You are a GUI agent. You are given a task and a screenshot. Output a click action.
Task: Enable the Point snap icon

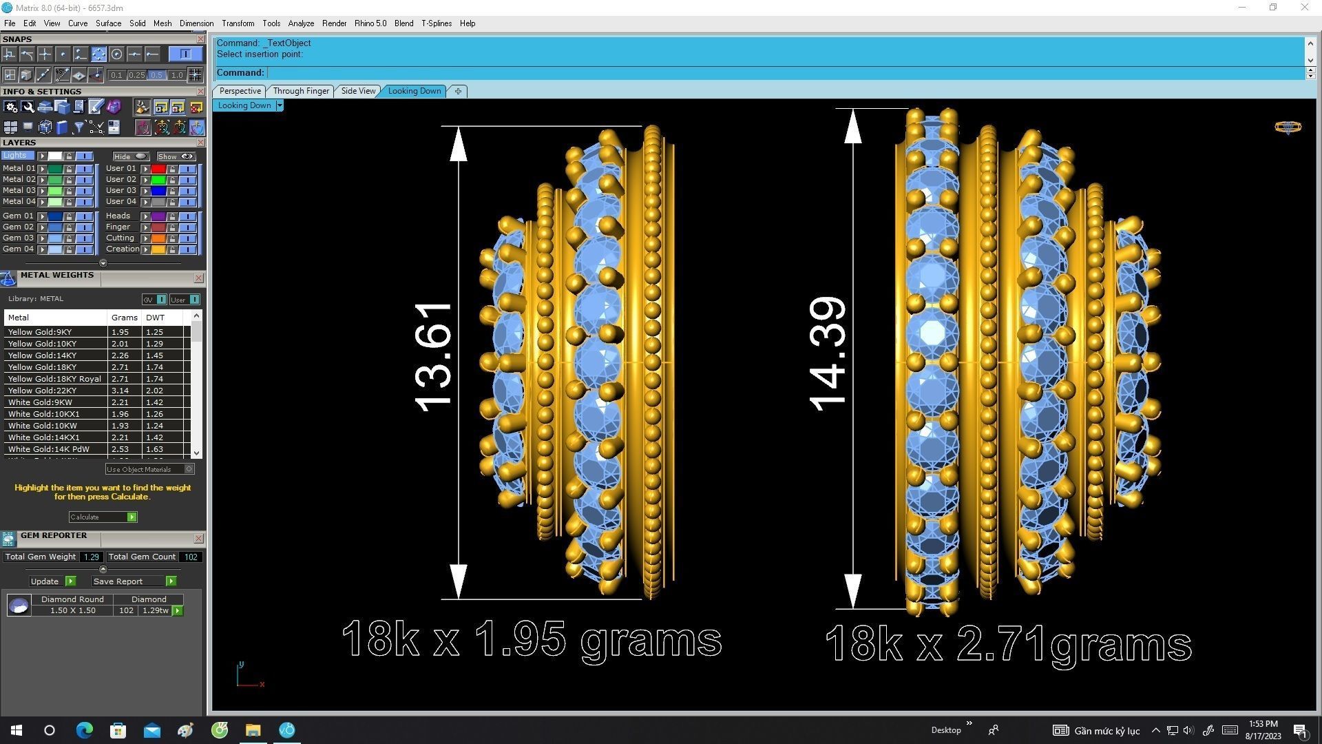[63, 54]
